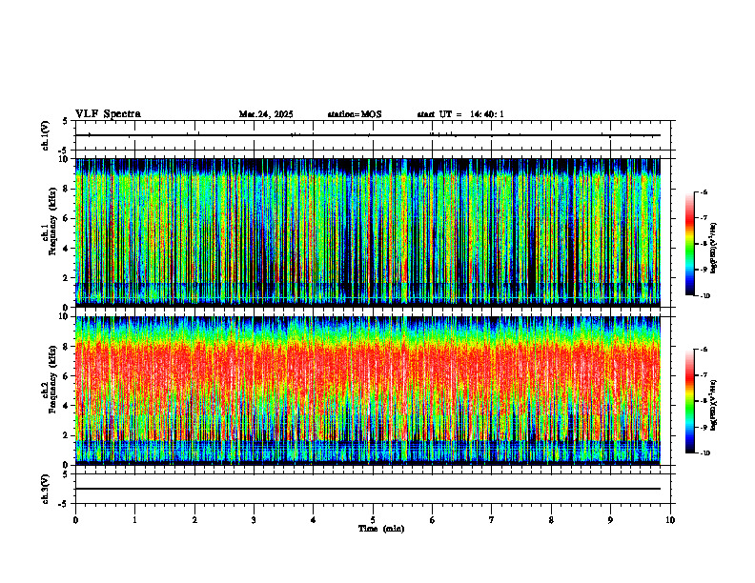The width and height of the screenshot is (755, 583).
Task: Click the '10' kHz tick of ch.1 spectrogram
Action: (65, 159)
